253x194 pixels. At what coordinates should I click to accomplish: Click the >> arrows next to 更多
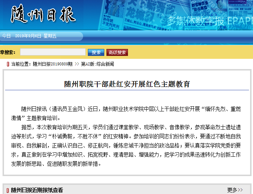tap(240, 190)
